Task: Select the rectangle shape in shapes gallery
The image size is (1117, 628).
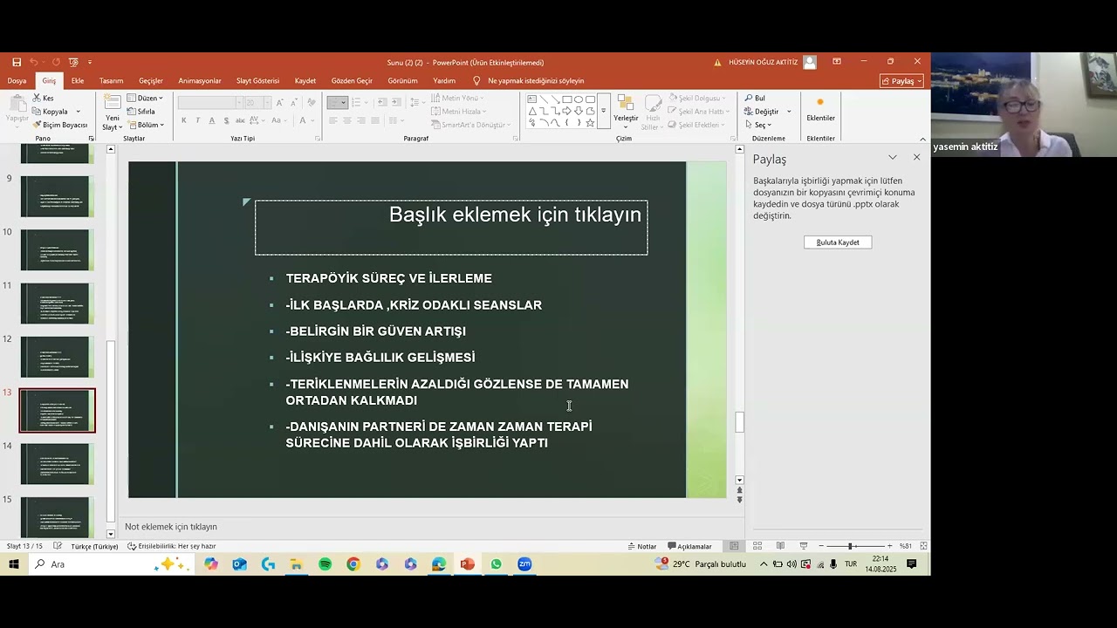Action: pyautogui.click(x=567, y=99)
